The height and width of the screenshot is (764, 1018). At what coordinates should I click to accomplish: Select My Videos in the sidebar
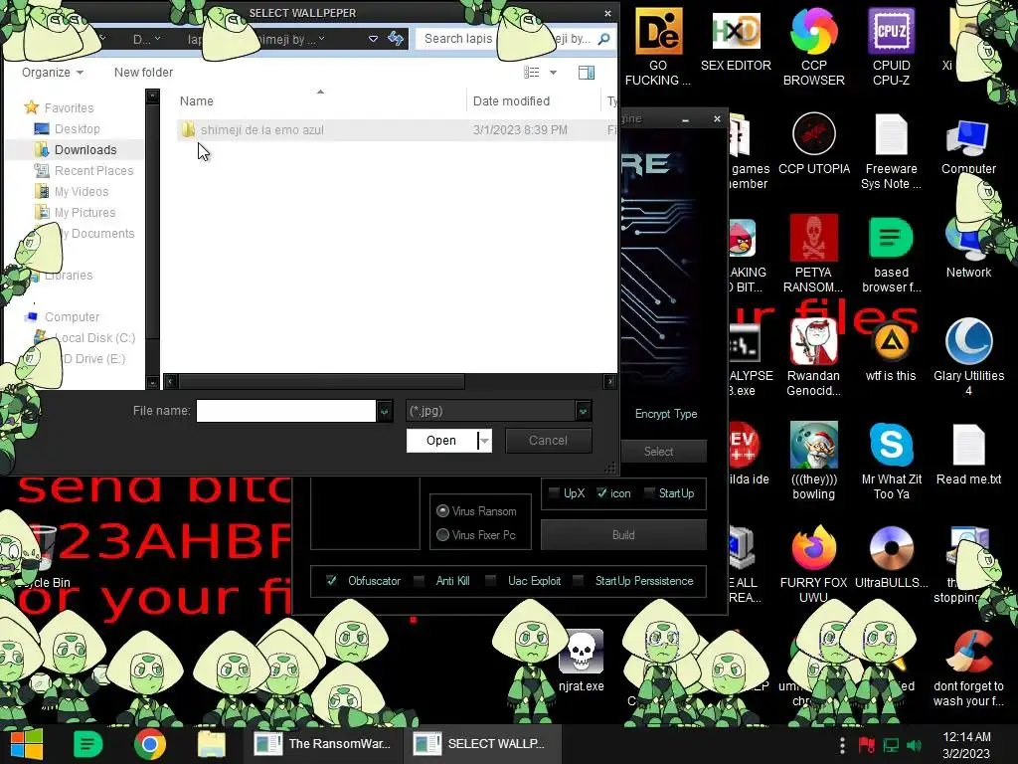82,192
